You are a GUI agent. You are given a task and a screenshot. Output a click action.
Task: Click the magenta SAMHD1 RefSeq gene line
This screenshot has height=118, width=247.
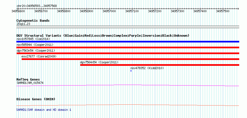click(128, 85)
